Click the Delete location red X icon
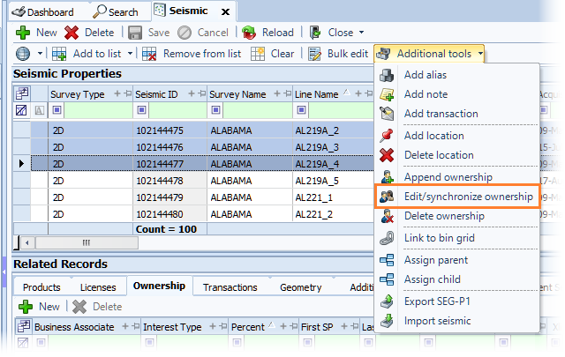The width and height of the screenshot is (565, 357). [x=387, y=155]
